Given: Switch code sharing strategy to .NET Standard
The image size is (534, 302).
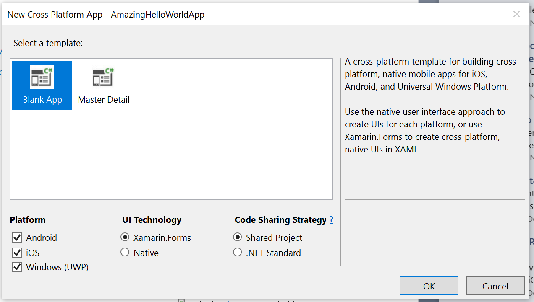Looking at the screenshot, I should tap(237, 253).
